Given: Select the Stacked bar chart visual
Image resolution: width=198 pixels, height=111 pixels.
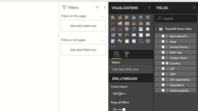Looking at the screenshot, I should (x=113, y=17).
